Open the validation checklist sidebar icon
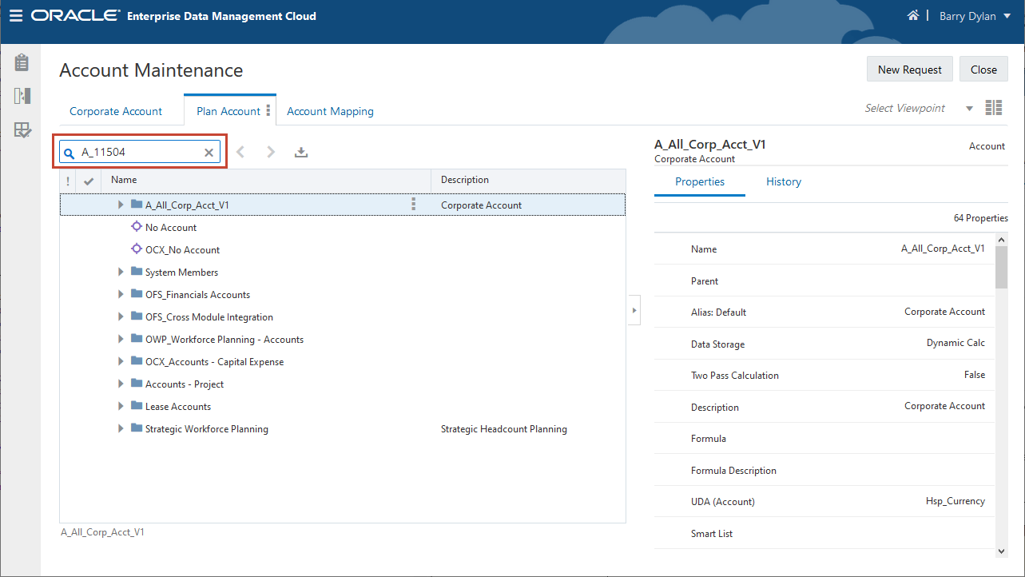The width and height of the screenshot is (1025, 577). [22, 130]
